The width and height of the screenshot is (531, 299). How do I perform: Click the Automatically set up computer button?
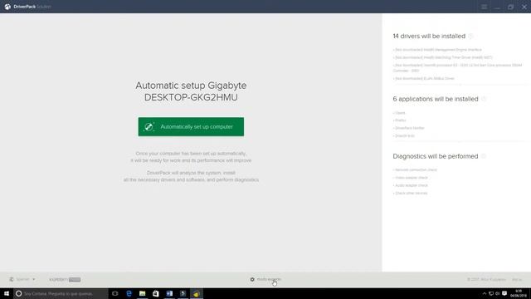point(191,127)
